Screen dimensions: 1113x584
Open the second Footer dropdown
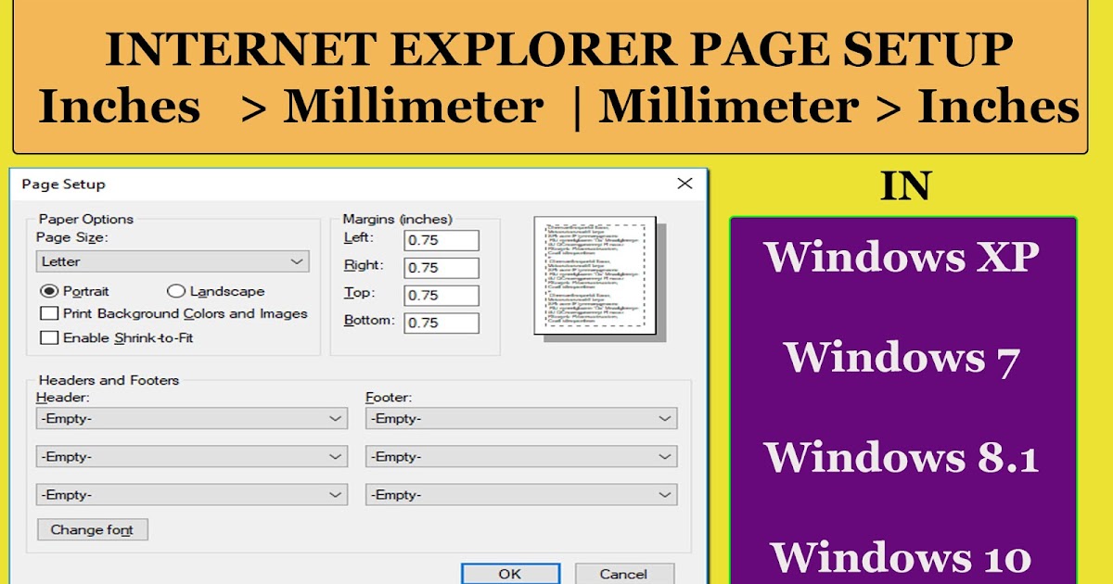[x=519, y=456]
